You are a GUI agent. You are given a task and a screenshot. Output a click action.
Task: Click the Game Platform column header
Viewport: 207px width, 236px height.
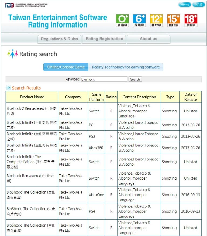click(x=96, y=97)
